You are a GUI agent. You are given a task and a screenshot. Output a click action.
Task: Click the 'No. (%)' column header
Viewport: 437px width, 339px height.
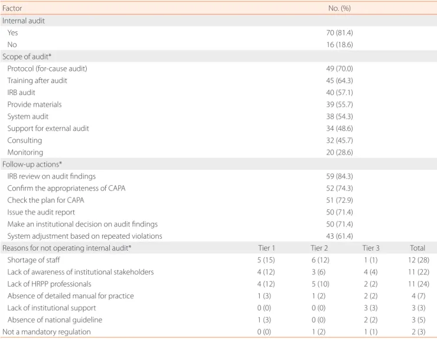339,8
